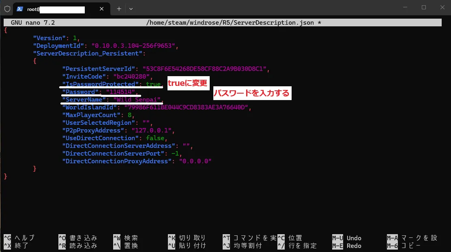Click the ServerName value "Wild Senpai"
The image size is (451, 252).
(x=137, y=100)
